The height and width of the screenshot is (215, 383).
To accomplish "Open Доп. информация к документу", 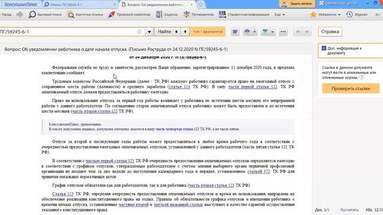I will point(351,51).
